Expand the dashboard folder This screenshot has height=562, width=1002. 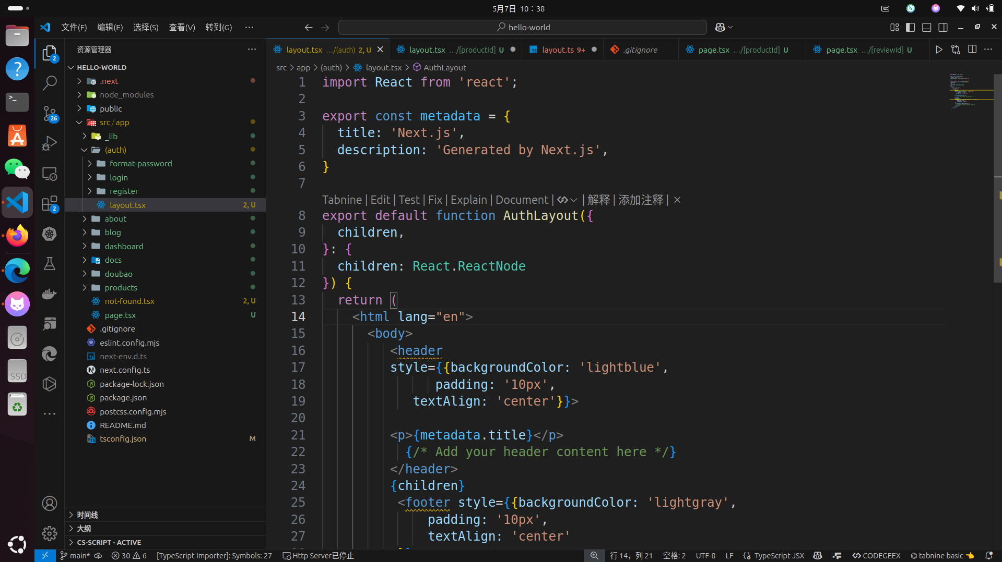click(x=124, y=246)
